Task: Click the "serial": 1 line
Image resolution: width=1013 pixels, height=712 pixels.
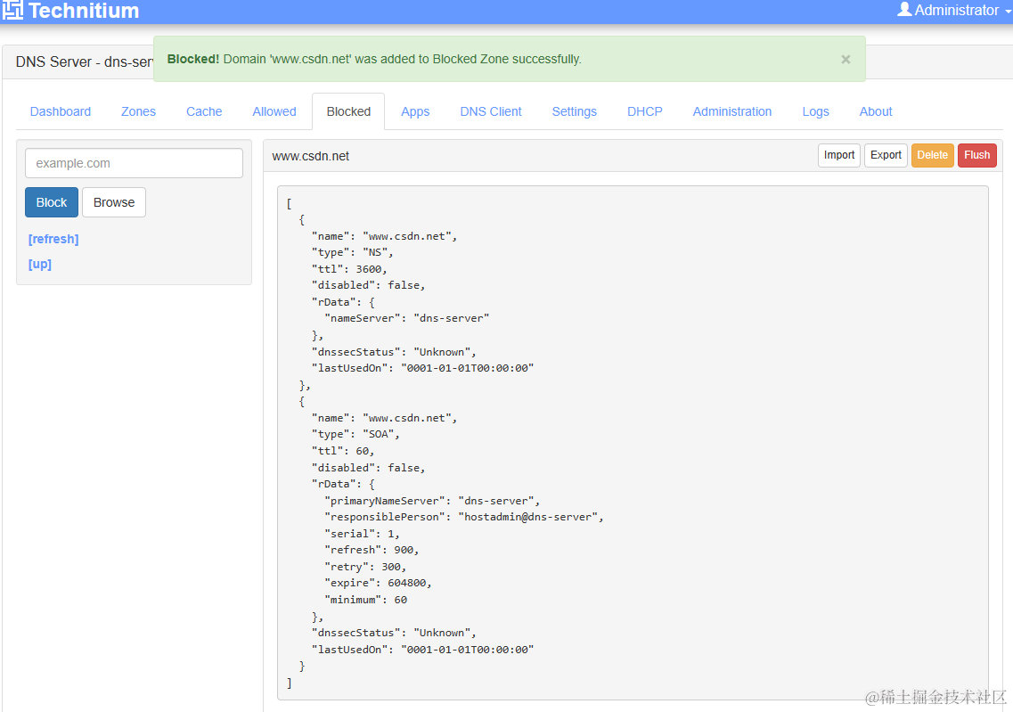Action: coord(362,534)
